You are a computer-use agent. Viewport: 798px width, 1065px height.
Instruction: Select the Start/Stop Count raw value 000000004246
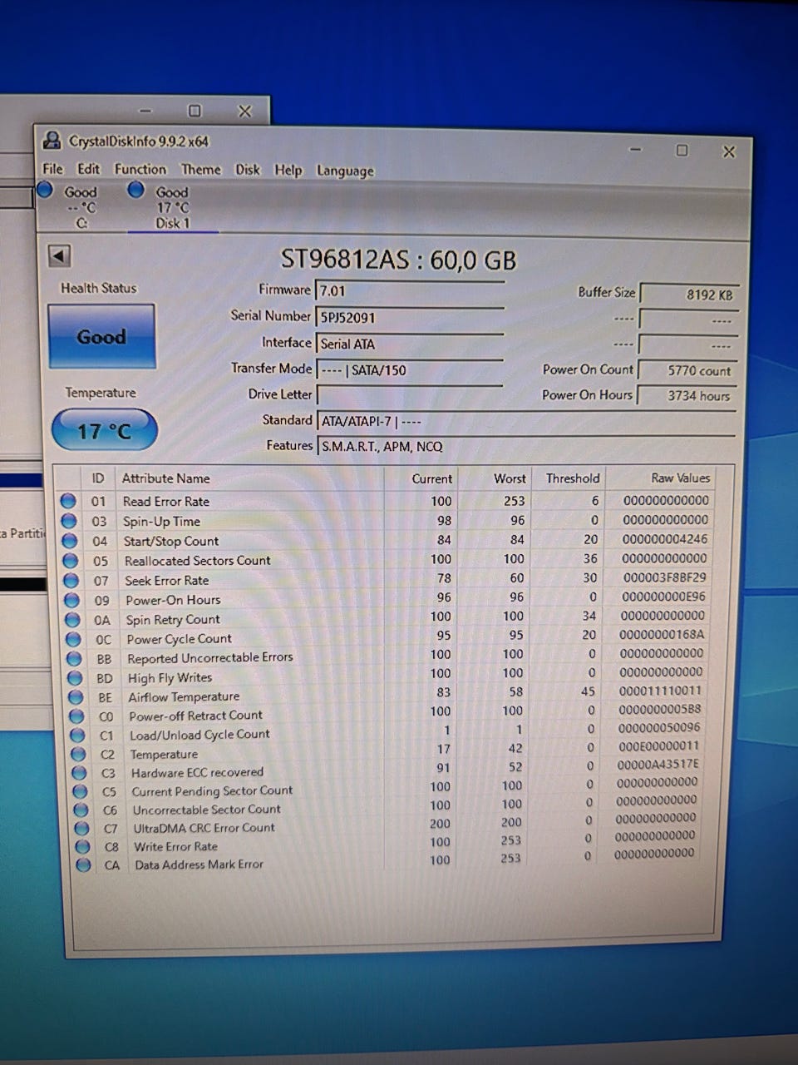pyautogui.click(x=665, y=539)
